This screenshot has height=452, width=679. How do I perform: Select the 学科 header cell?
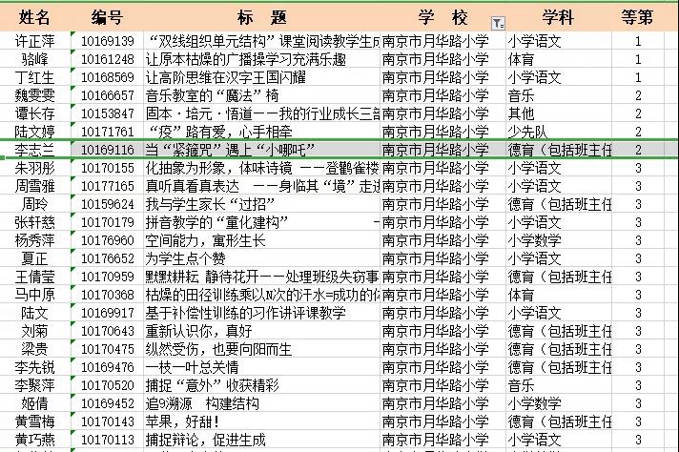558,18
